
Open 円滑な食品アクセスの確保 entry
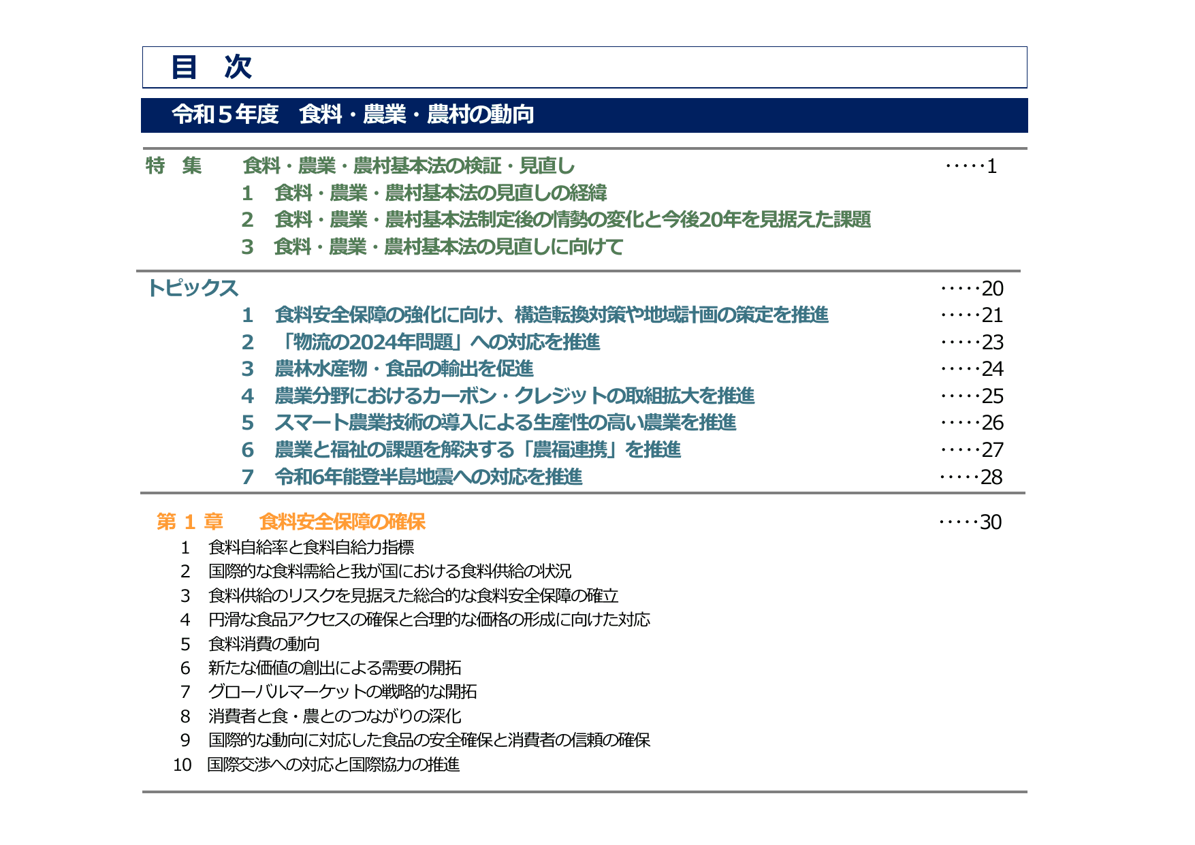click(429, 621)
